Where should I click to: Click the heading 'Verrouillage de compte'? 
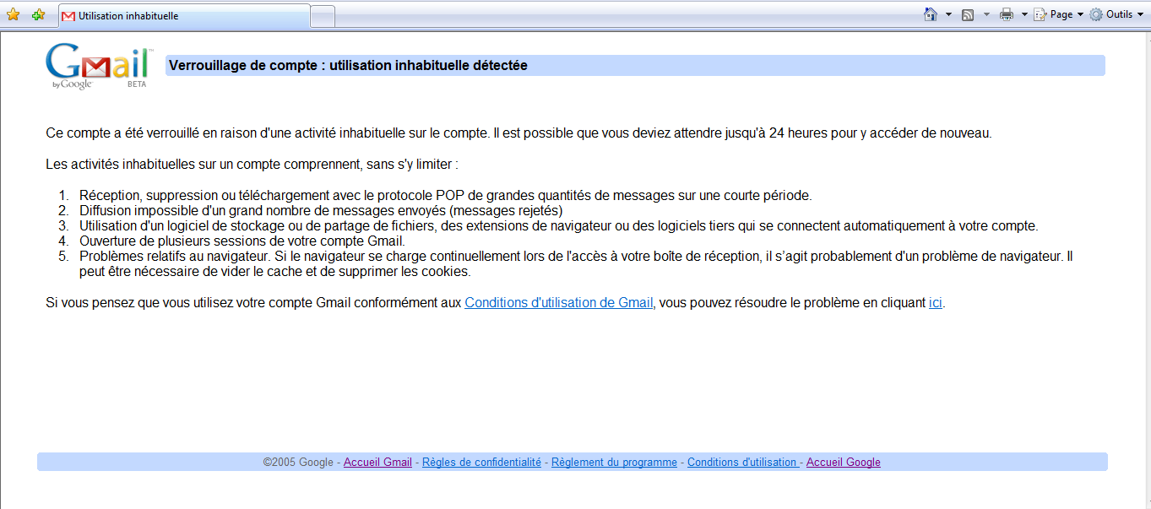348,65
